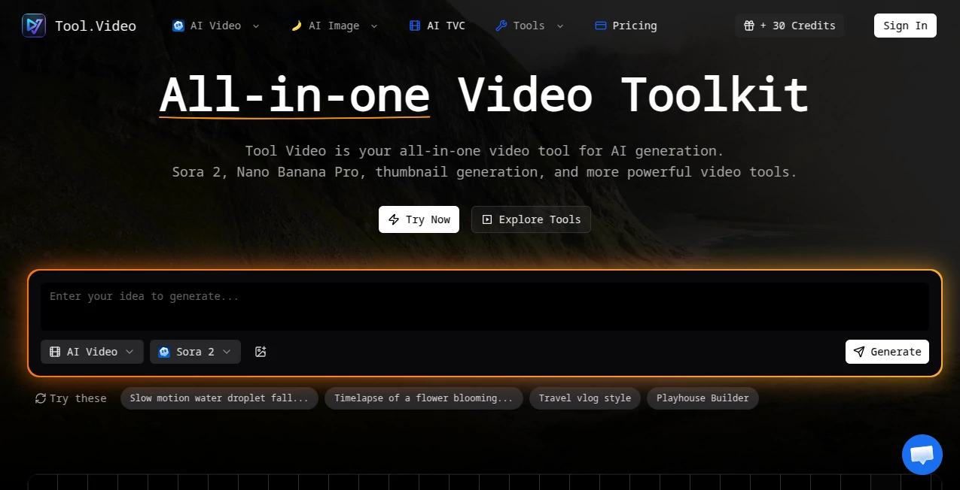The width and height of the screenshot is (960, 490).
Task: Click the add image upload icon
Action: click(x=261, y=352)
